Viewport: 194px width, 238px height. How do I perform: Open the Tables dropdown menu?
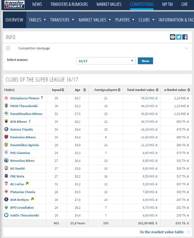[37, 20]
